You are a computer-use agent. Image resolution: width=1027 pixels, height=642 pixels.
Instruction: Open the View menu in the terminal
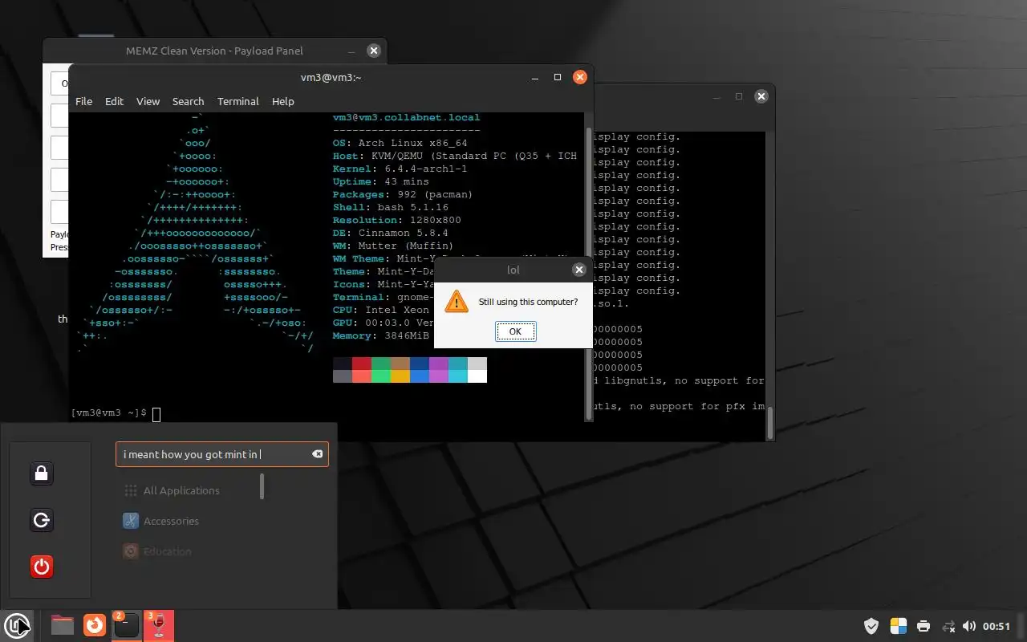click(148, 101)
